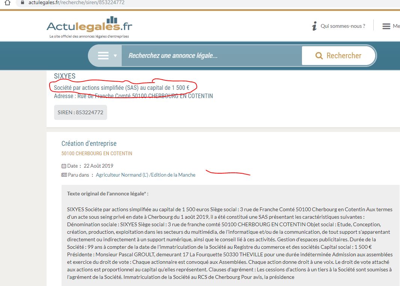
Task: Click the Qui sommes-nous ? link
Action: coord(343,26)
